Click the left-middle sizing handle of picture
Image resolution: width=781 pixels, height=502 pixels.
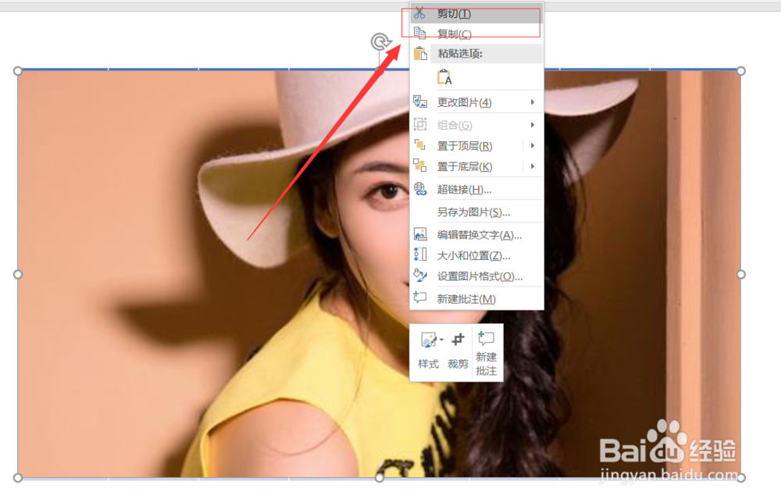point(18,274)
